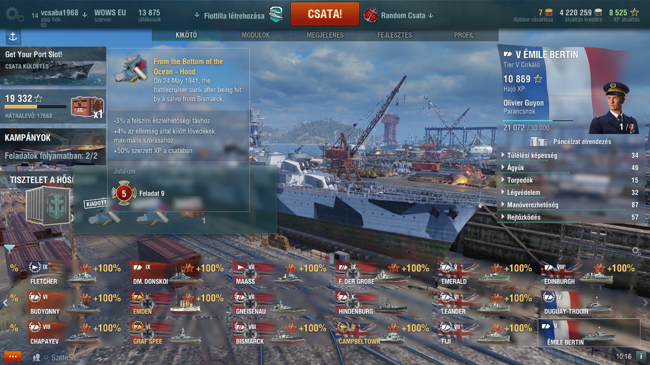This screenshot has height=365, width=650.
Task: Start a battle with the CSATA! button
Action: coord(325,14)
